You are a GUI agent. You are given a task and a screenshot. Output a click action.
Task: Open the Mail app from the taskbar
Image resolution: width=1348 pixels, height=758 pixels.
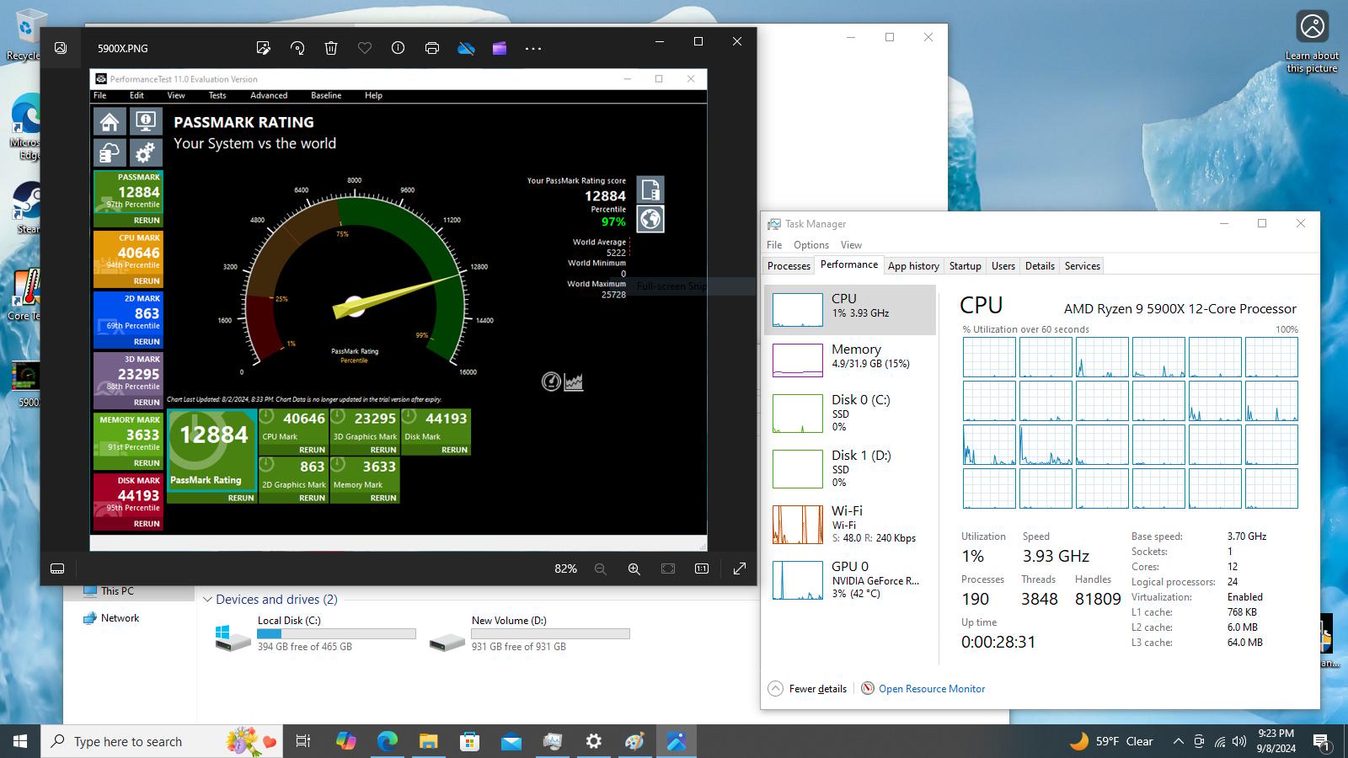(x=511, y=741)
